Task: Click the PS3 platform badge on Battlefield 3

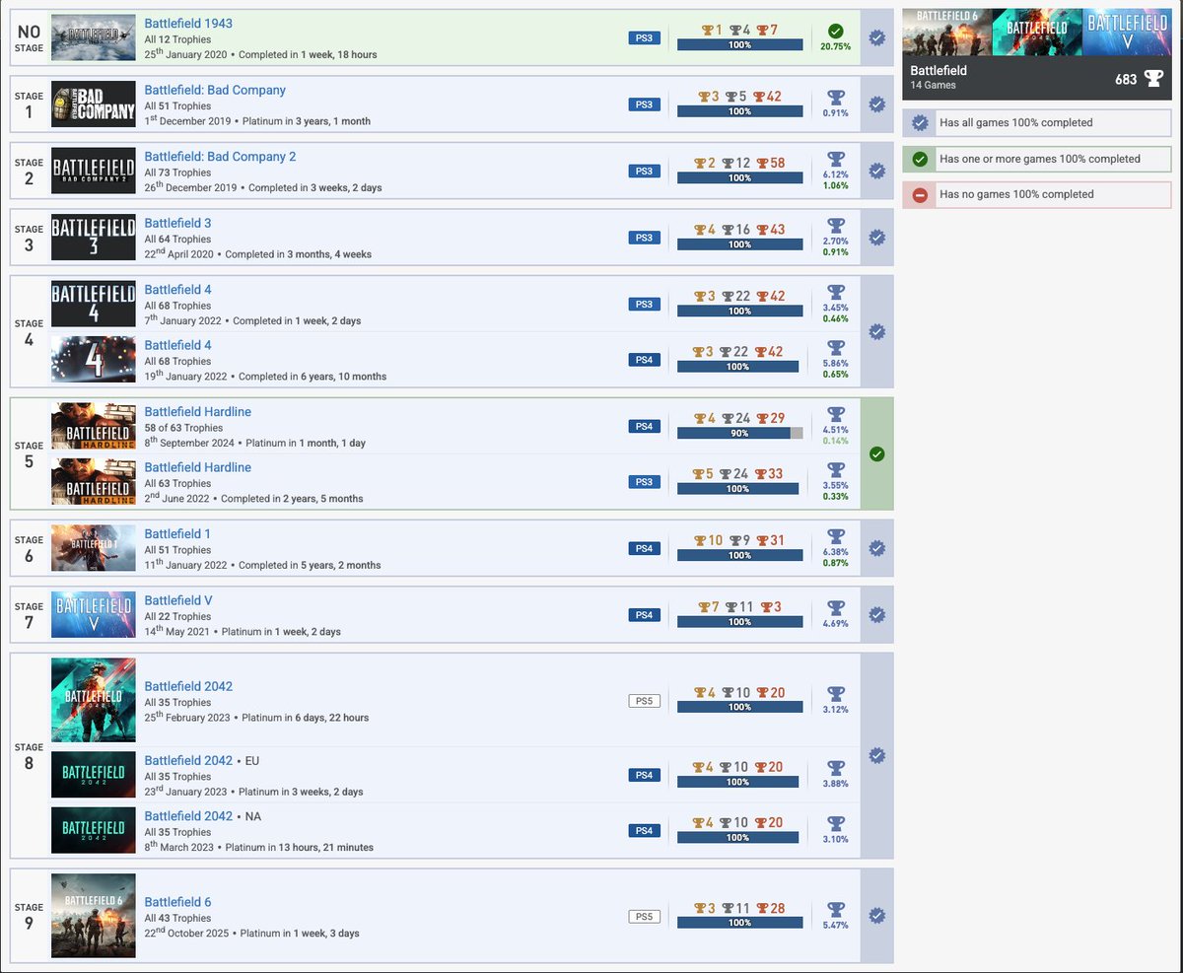Action: pos(645,237)
